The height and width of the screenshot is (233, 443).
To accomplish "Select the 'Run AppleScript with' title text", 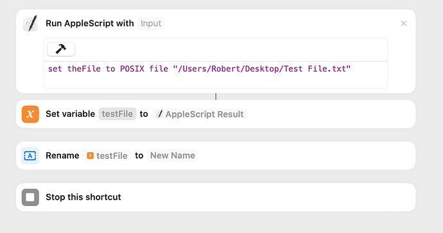I will [90, 23].
